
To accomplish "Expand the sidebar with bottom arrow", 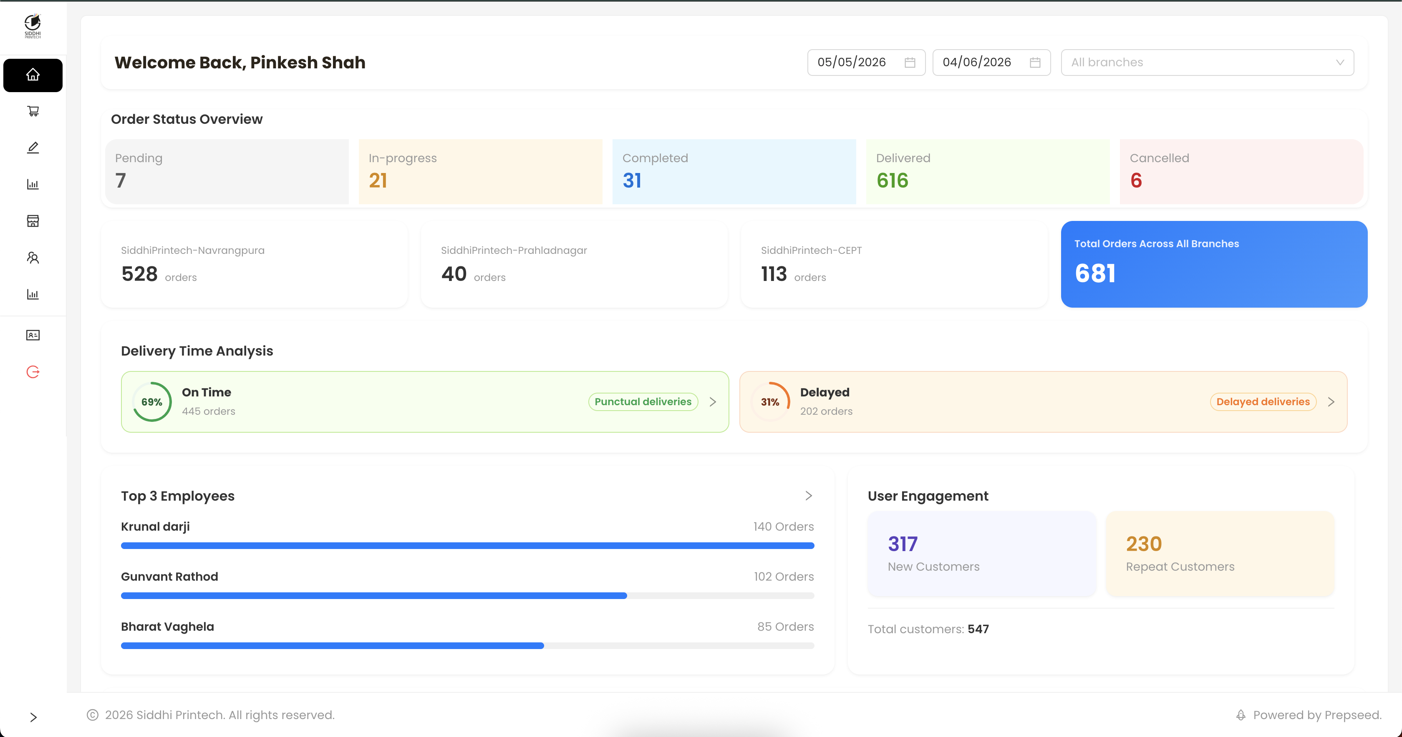I will pyautogui.click(x=33, y=717).
